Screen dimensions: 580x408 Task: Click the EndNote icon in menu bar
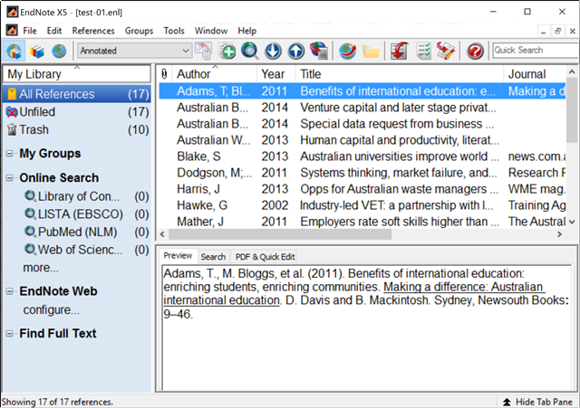point(12,30)
